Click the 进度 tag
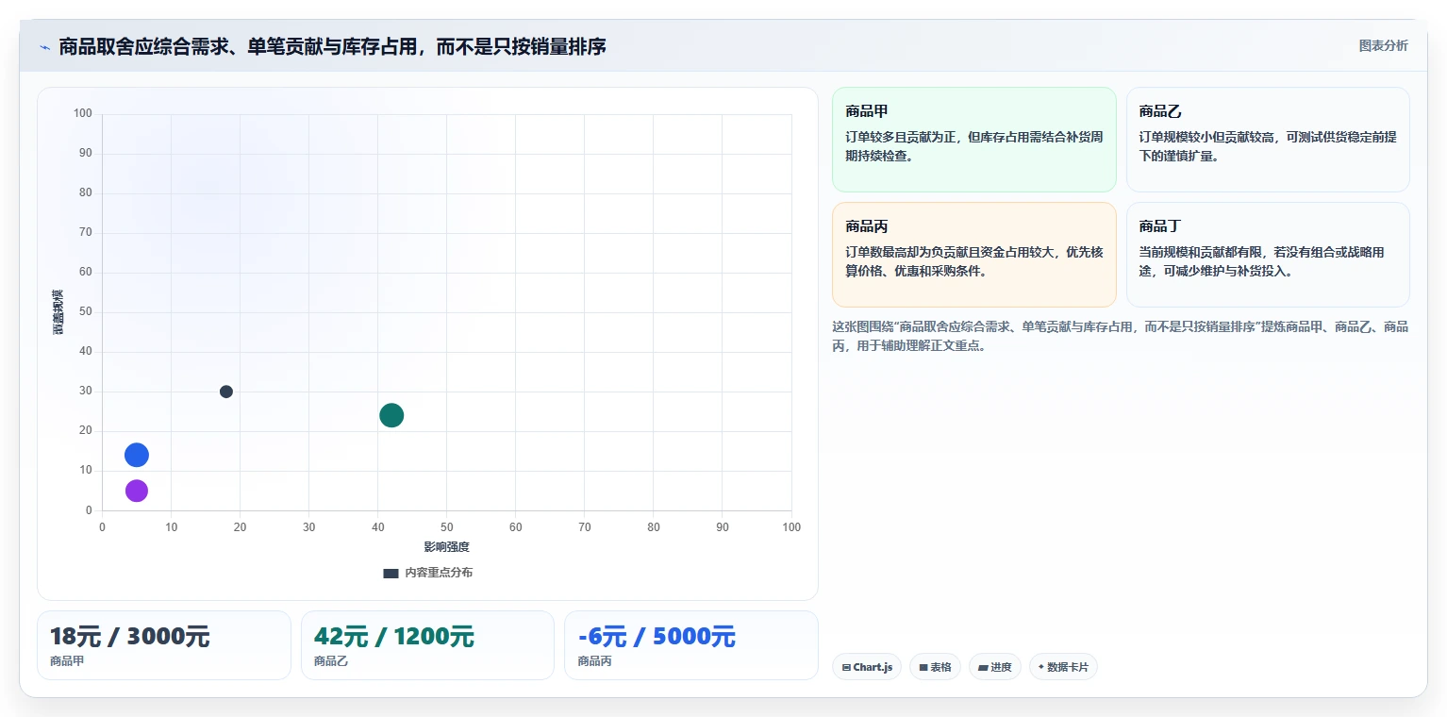The height and width of the screenshot is (717, 1447). coord(995,667)
